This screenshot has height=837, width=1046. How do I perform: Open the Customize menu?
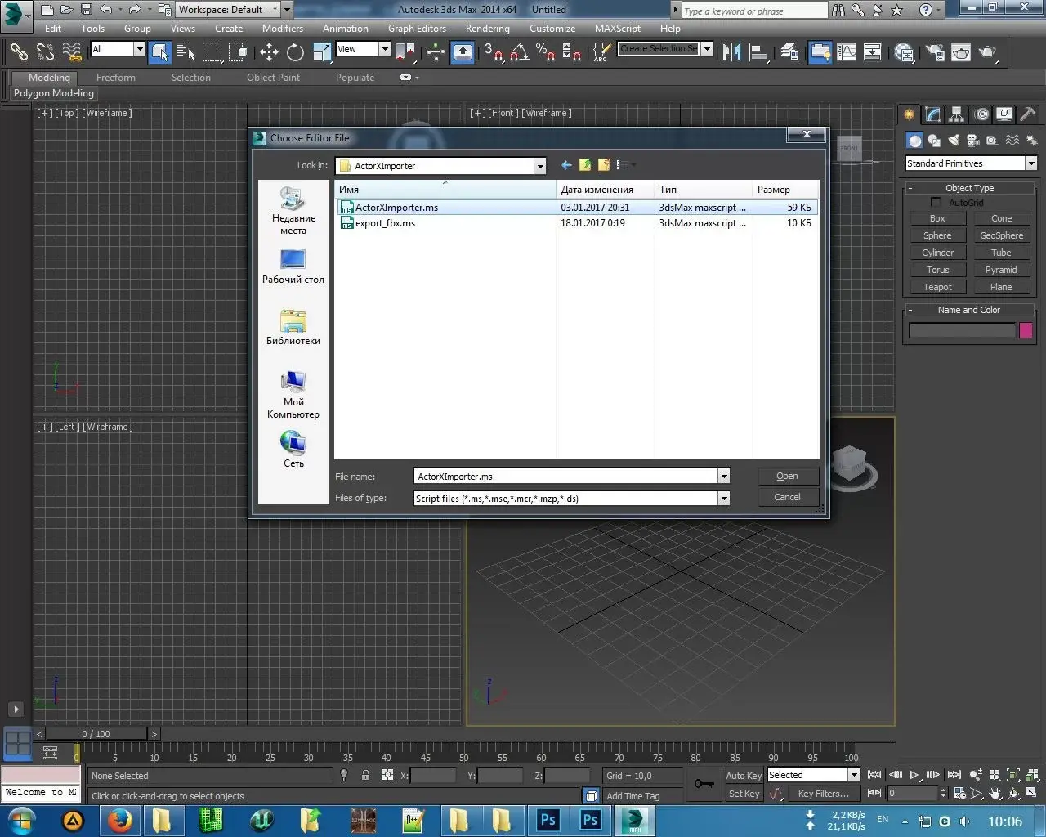(552, 29)
